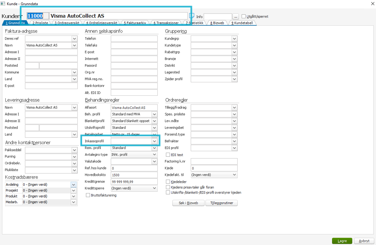This screenshot has width=376, height=245.
Task: Select the 6 Transaksjoner tab
Action: click(166, 23)
